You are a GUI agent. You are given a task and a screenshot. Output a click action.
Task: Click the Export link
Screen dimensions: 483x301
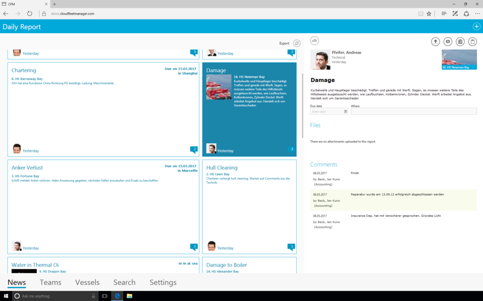click(x=284, y=43)
